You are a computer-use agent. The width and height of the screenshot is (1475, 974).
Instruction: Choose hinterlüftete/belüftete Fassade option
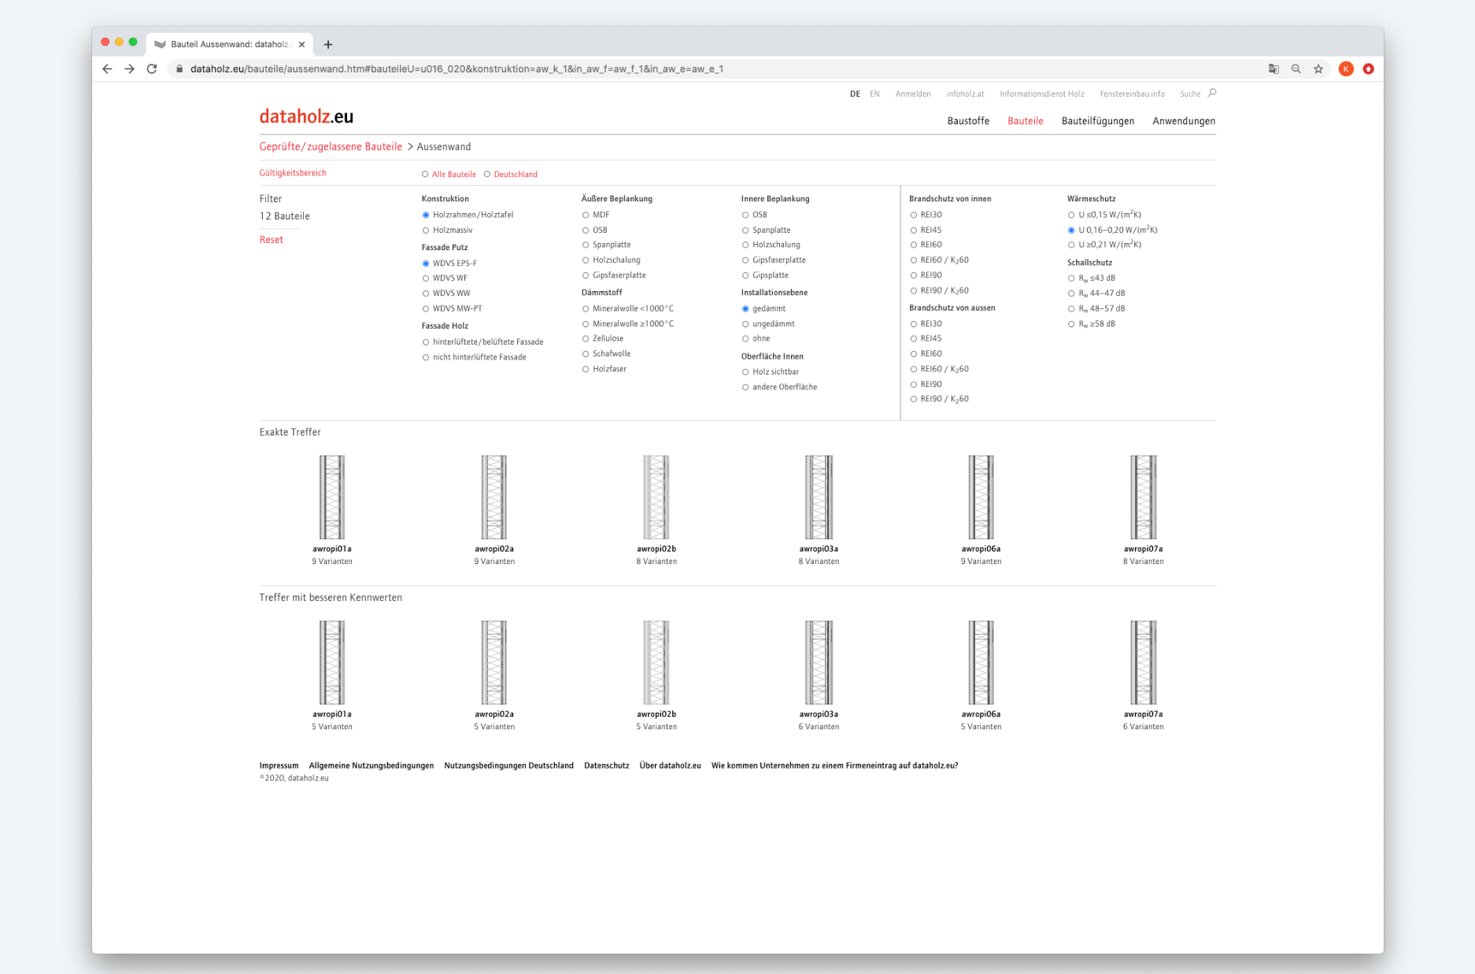tap(426, 342)
